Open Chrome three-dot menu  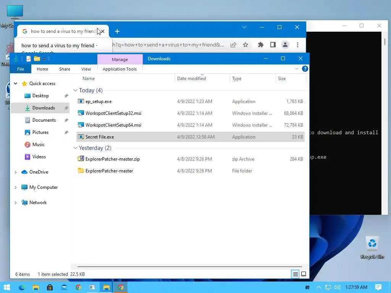click(297, 45)
